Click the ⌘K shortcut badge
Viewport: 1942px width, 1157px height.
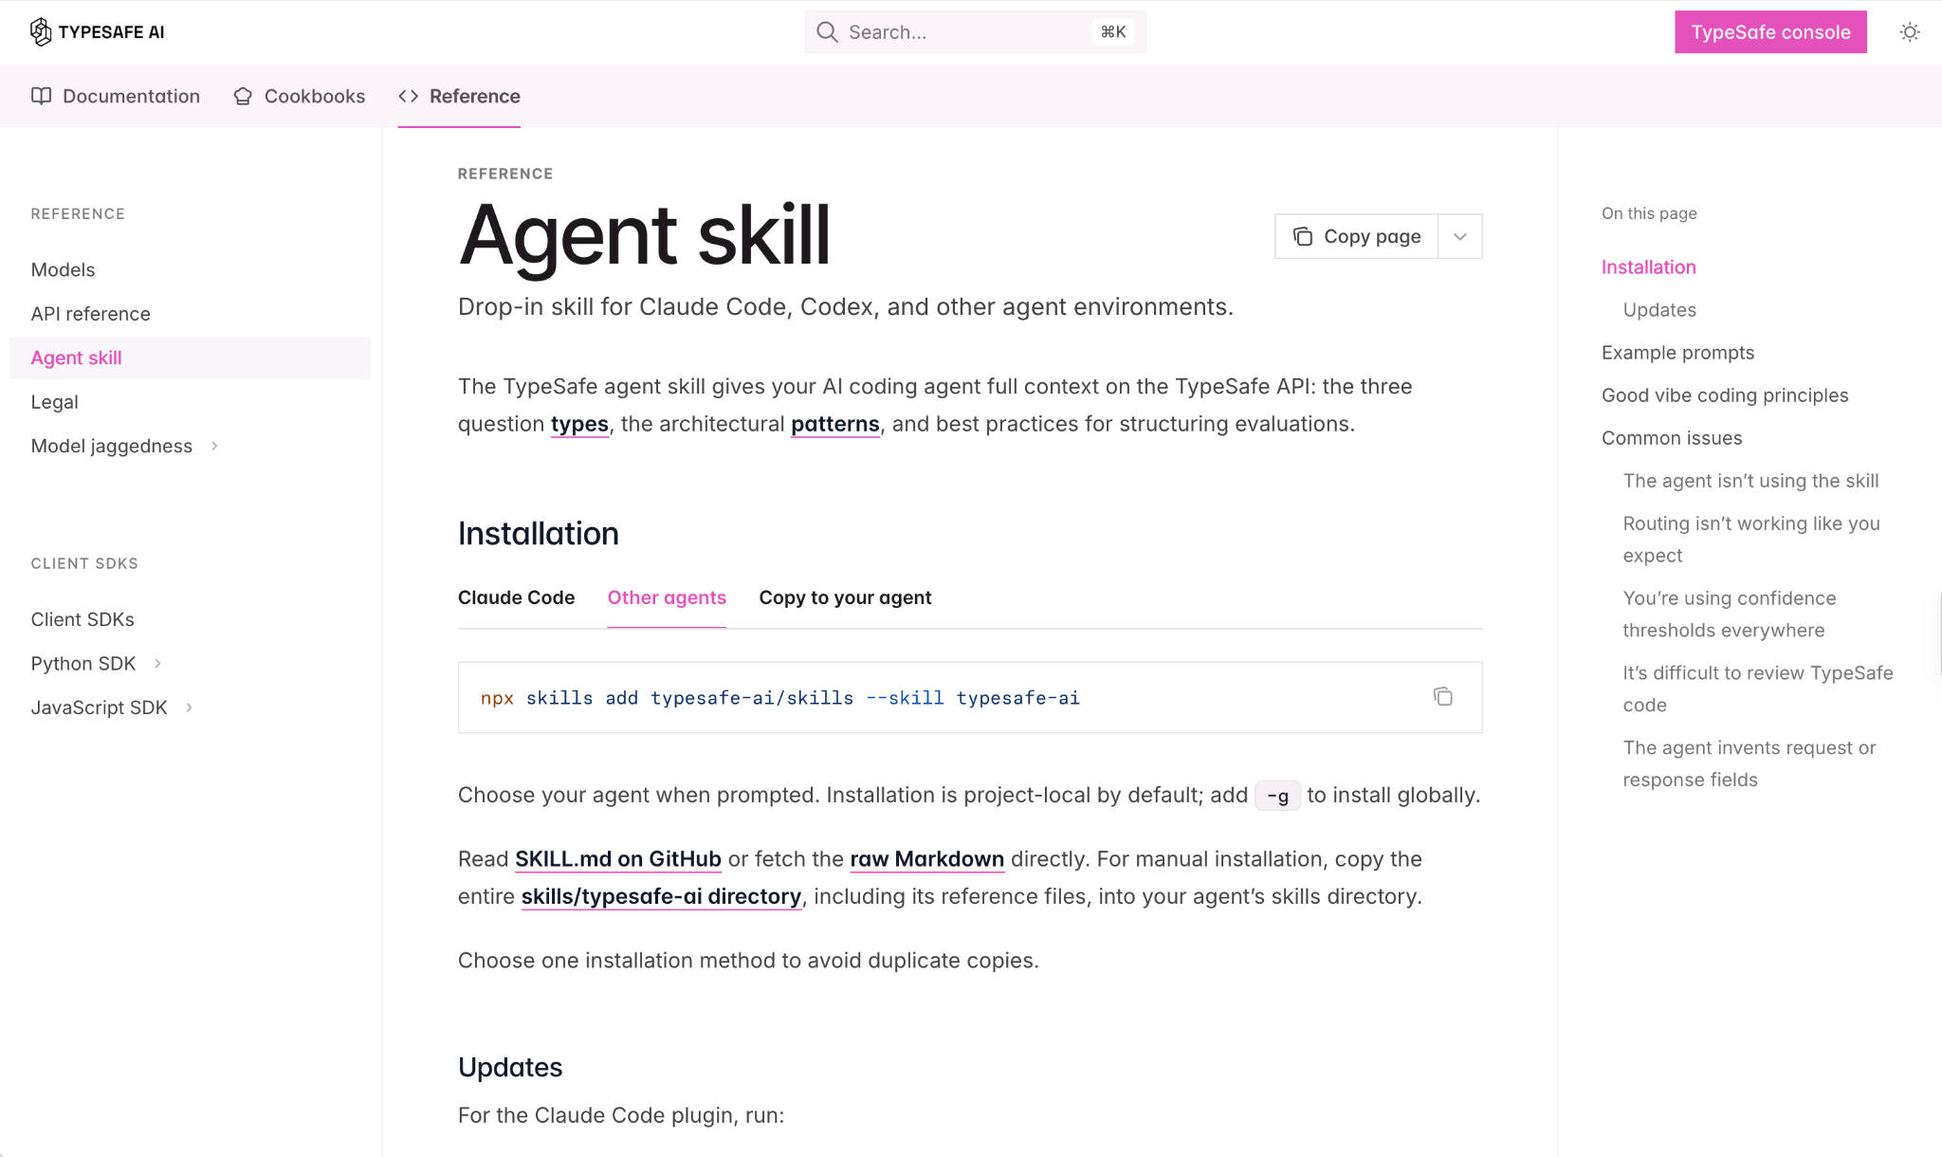click(1113, 32)
